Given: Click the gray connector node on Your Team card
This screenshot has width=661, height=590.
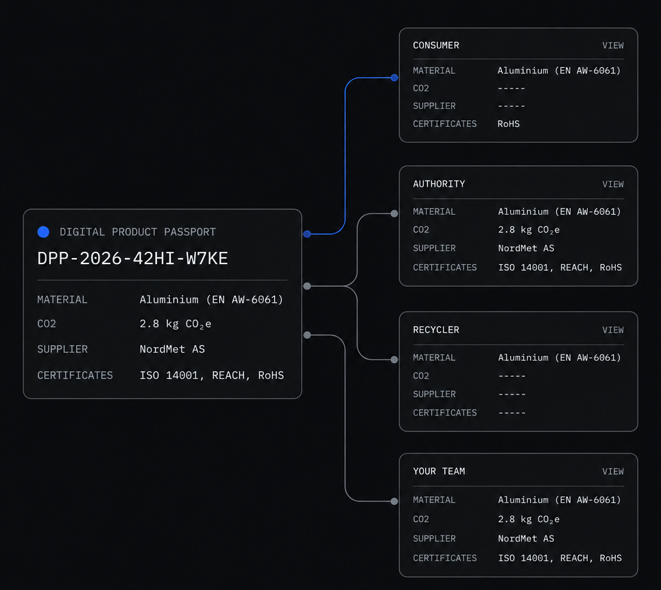Looking at the screenshot, I should (394, 501).
